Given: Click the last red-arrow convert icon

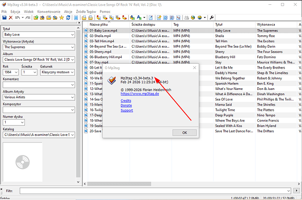Looking at the screenshot, I should [x=124, y=17].
